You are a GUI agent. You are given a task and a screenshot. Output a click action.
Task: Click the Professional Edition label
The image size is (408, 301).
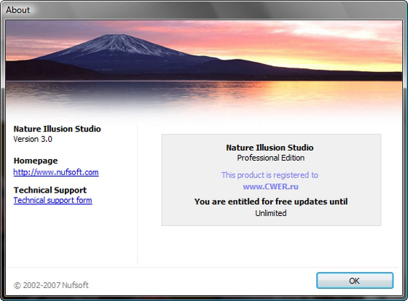coord(270,158)
